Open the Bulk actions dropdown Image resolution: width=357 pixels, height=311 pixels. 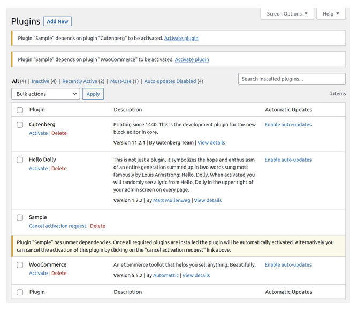(45, 94)
